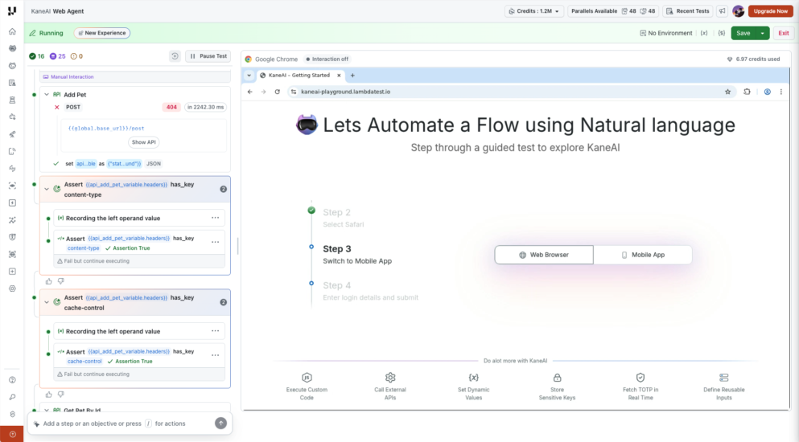Open Recent Tests
The width and height of the screenshot is (799, 442).
click(687, 11)
